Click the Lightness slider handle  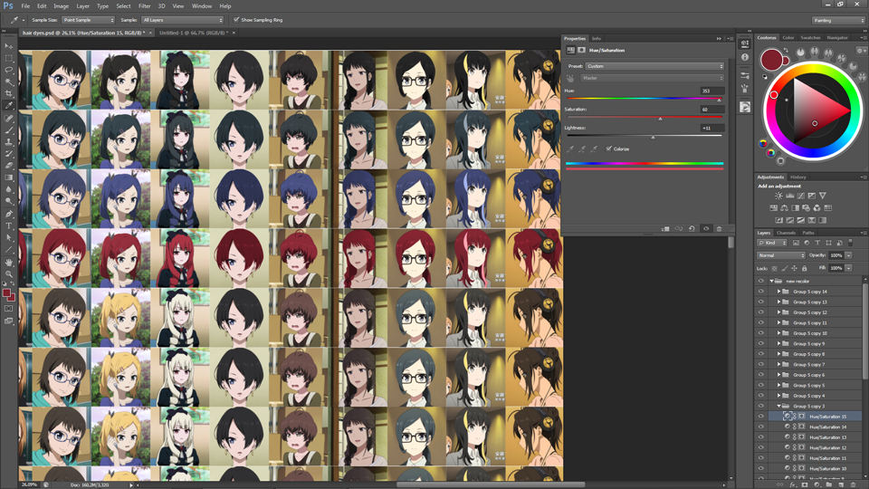click(653, 137)
